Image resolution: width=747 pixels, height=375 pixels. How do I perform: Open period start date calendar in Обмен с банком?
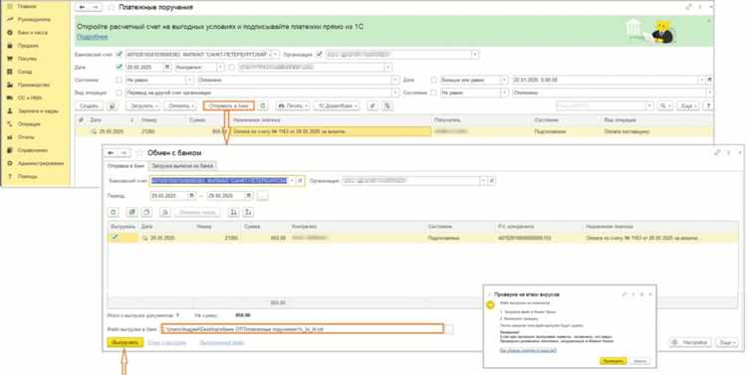pos(191,195)
